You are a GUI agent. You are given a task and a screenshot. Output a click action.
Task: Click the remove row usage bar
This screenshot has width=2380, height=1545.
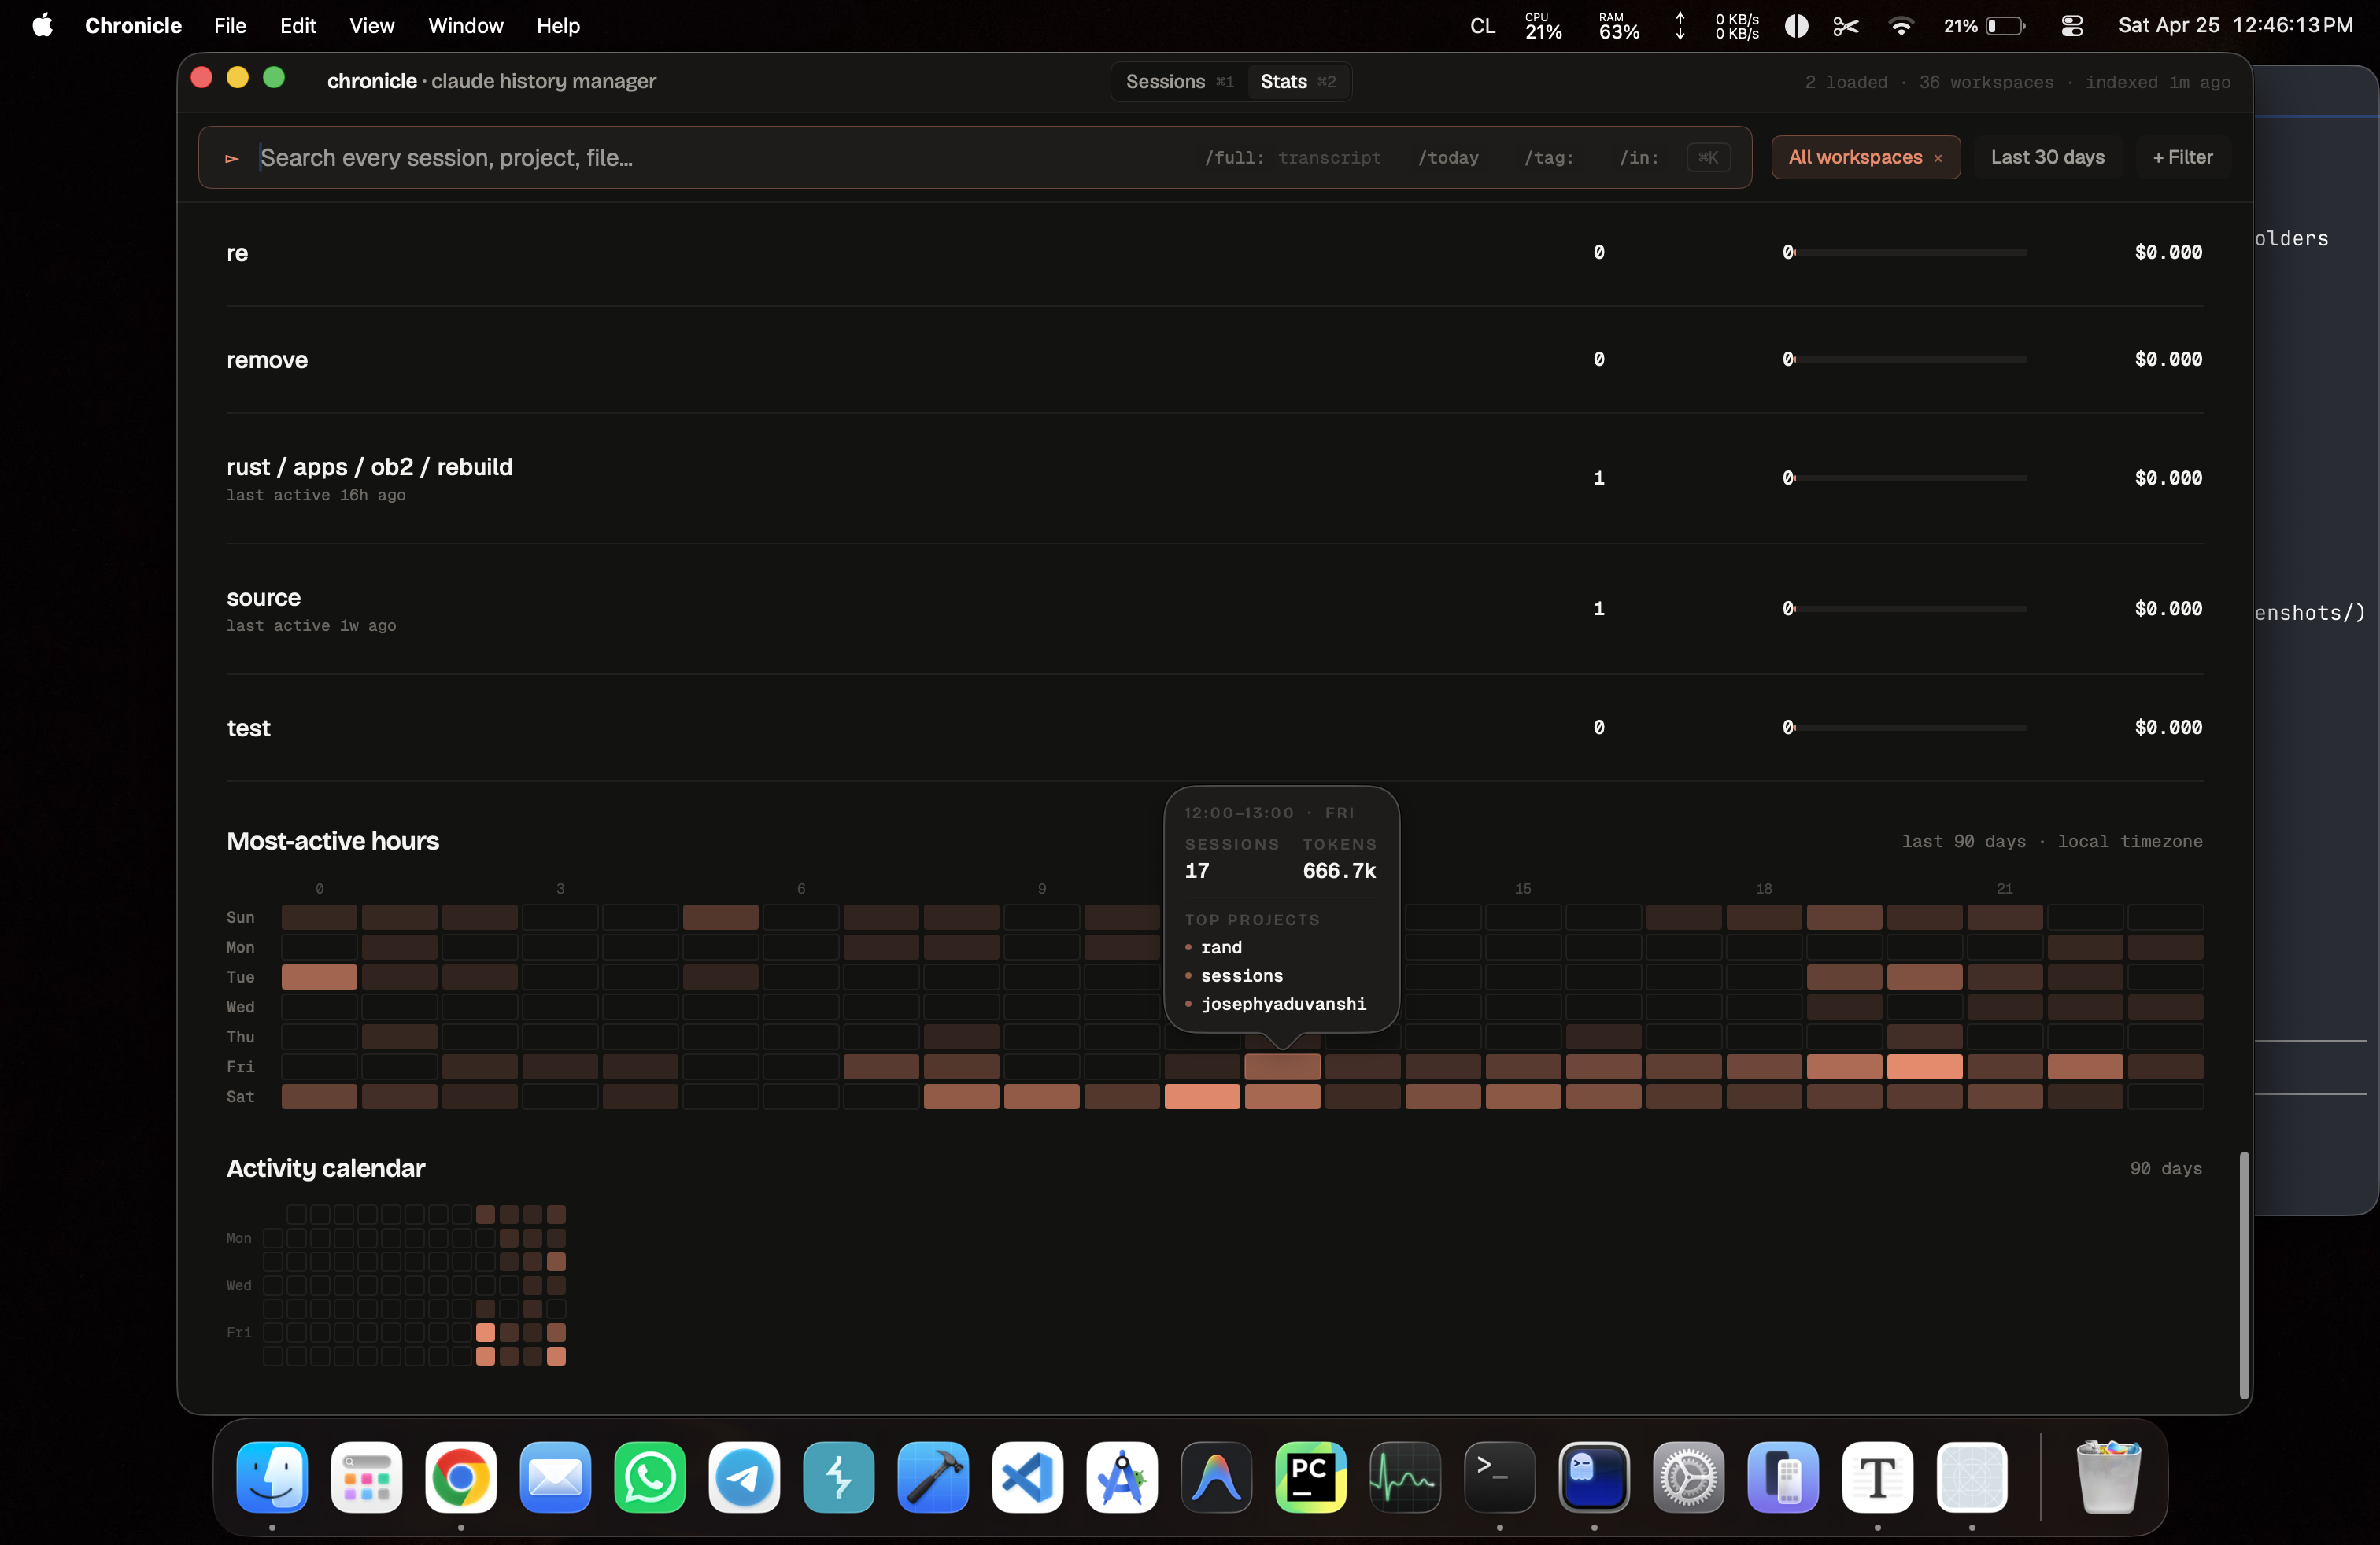[1911, 359]
